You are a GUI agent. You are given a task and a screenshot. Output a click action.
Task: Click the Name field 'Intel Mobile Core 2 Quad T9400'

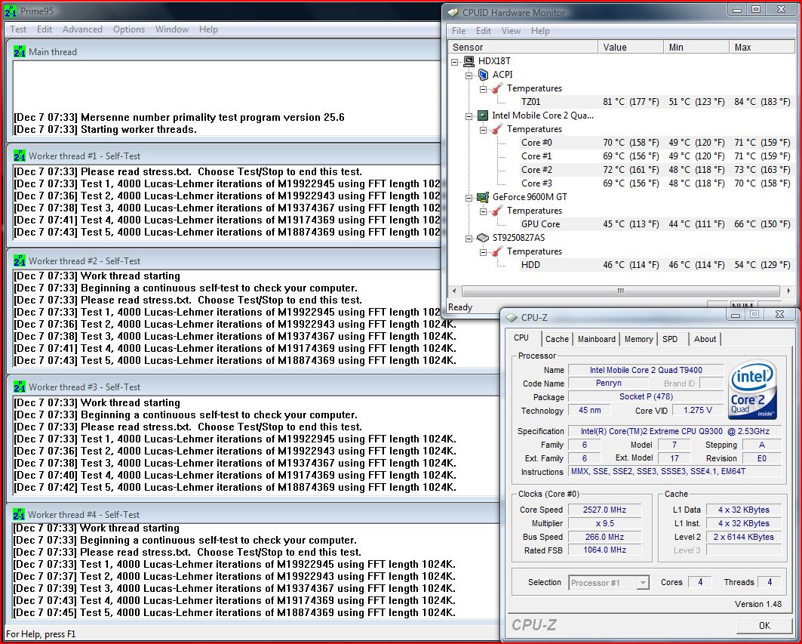[646, 370]
